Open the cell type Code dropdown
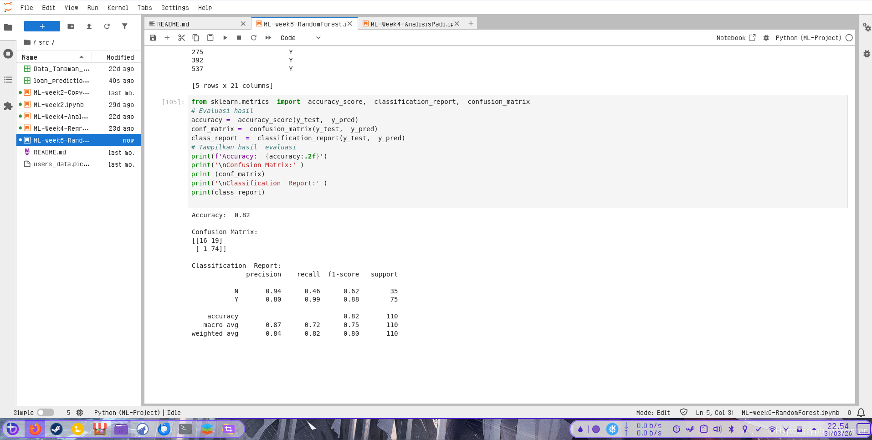The image size is (872, 440). pyautogui.click(x=300, y=38)
